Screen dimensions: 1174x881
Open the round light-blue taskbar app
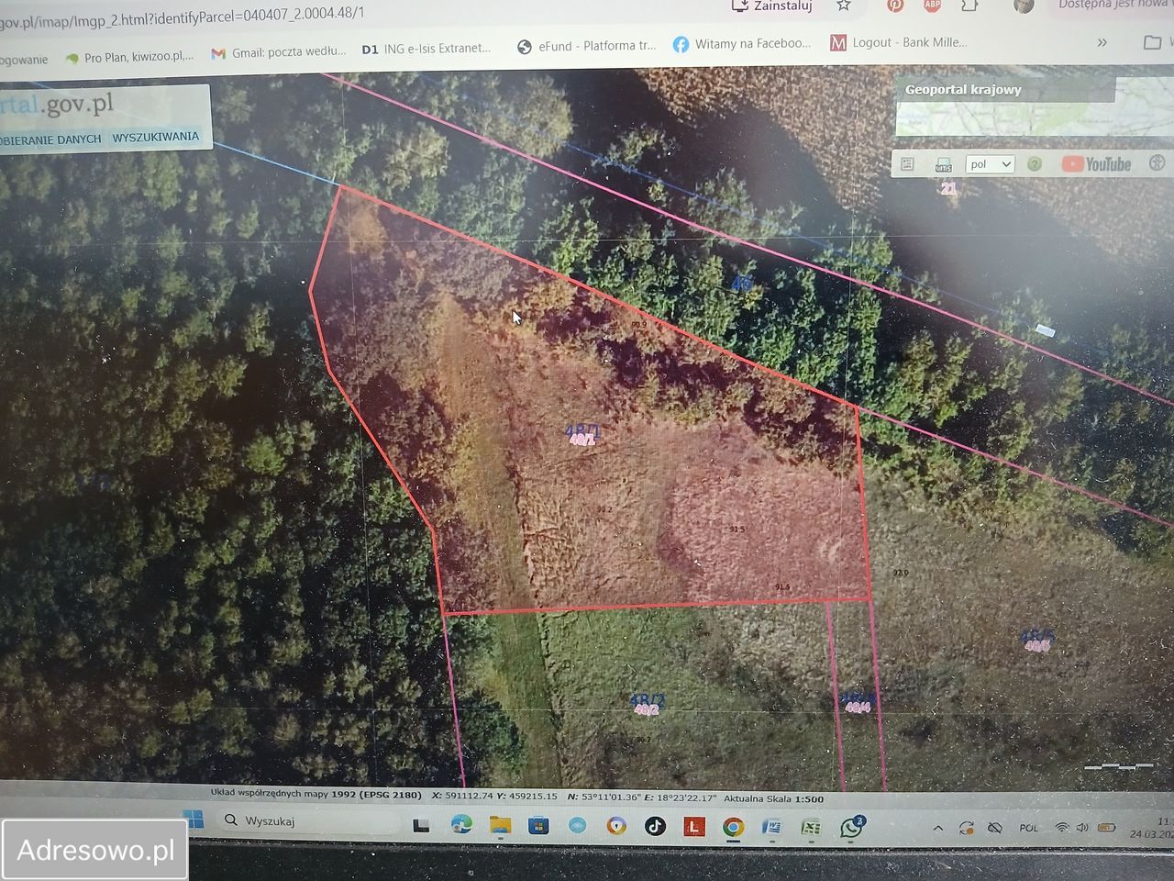[577, 826]
